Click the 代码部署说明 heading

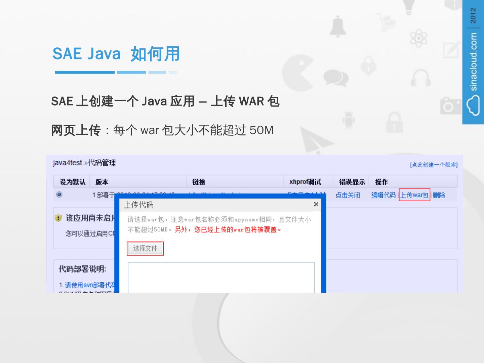click(x=82, y=269)
